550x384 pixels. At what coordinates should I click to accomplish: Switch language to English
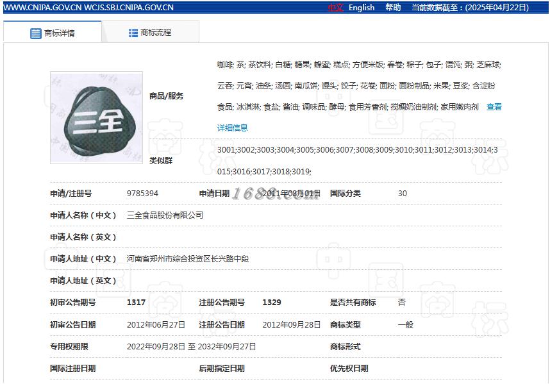[x=362, y=7]
